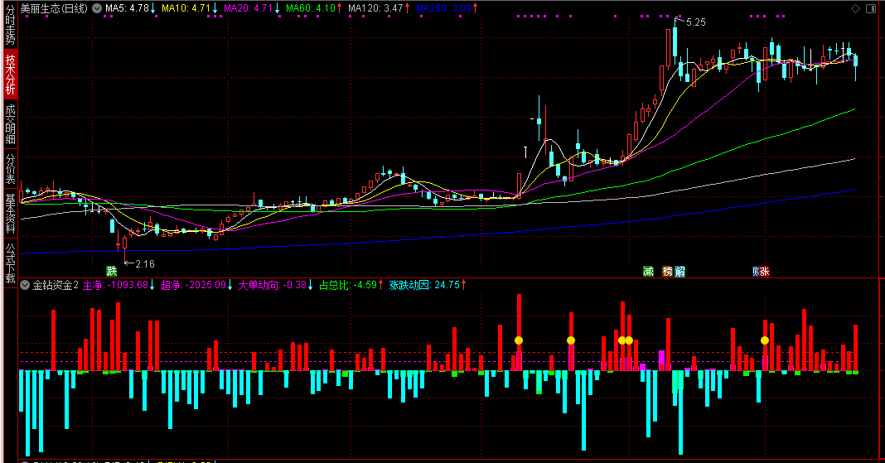The width and height of the screenshot is (885, 463).
Task: Click the 超净: -2025.09 value
Action: coord(193,286)
